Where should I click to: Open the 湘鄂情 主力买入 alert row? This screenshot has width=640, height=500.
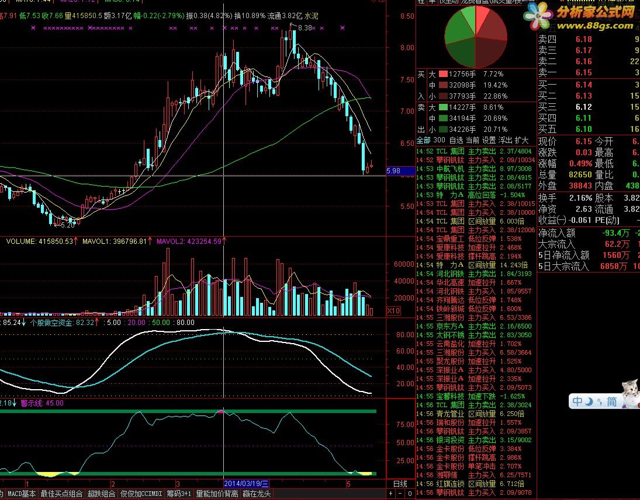476,475
